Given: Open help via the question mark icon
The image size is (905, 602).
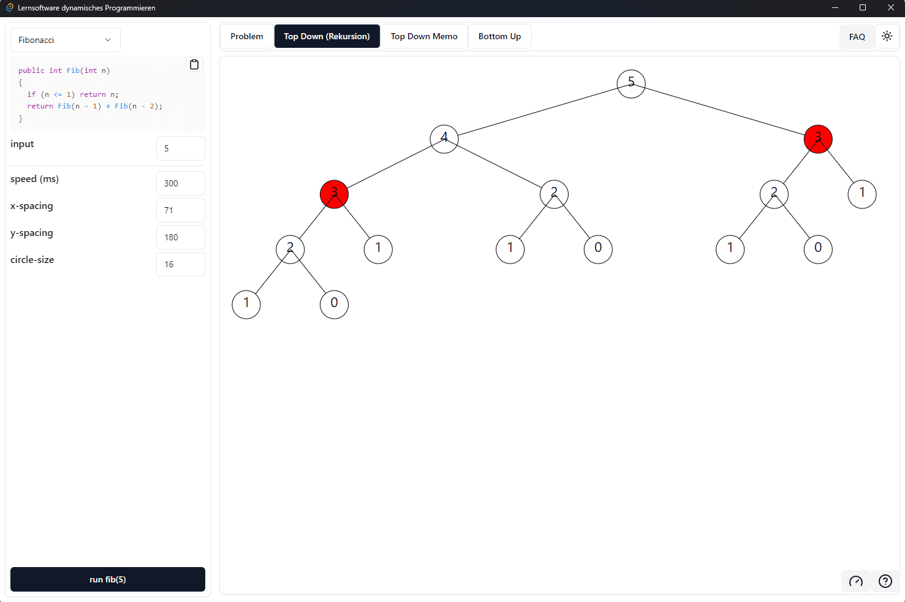Looking at the screenshot, I should pyautogui.click(x=884, y=581).
